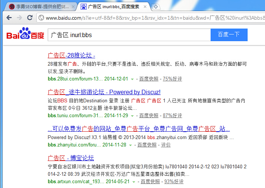Switch to the 李勇SEO博客 tab
This screenshot has height=188, width=265.
(x=41, y=7)
